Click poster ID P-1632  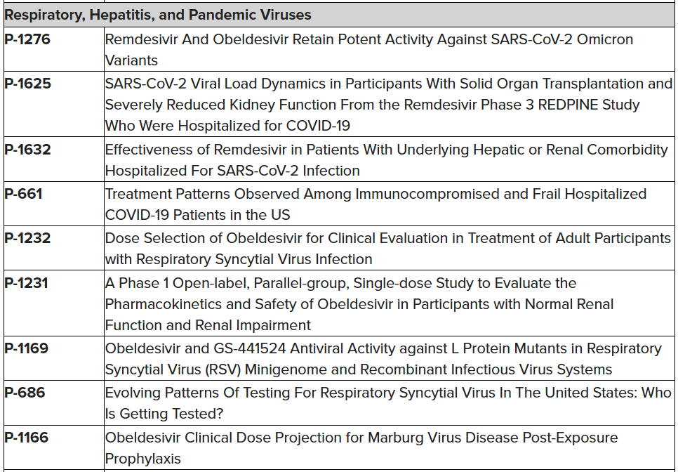point(27,150)
